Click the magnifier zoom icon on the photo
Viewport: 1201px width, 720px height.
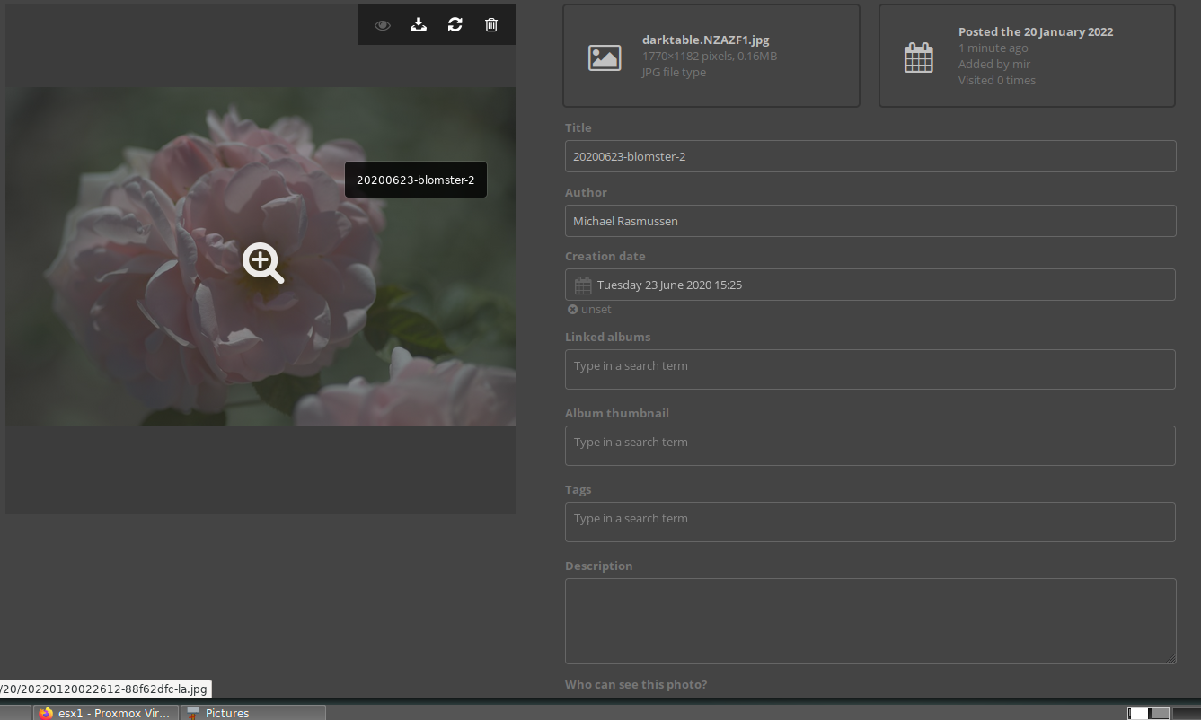tap(261, 262)
